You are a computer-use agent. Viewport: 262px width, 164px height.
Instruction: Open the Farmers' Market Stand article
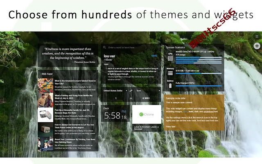pyautogui.click(x=75, y=82)
